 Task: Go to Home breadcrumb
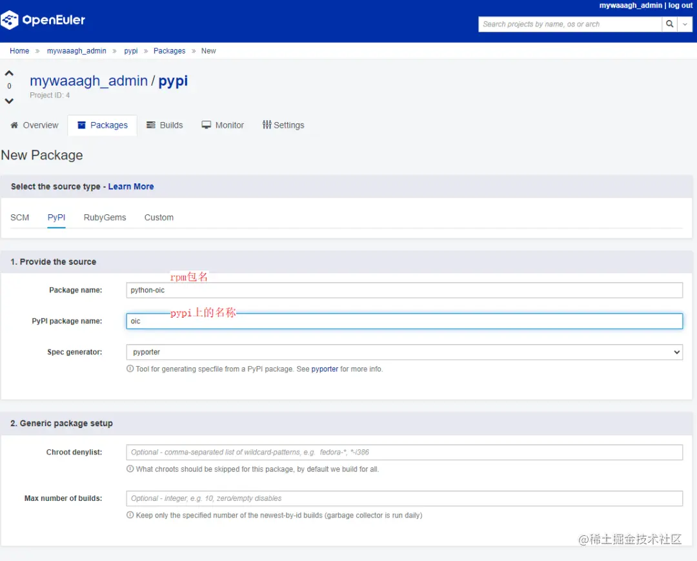pos(19,50)
